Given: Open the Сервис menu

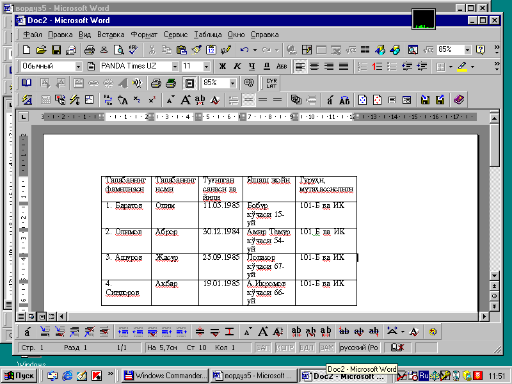Looking at the screenshot, I should coord(175,35).
